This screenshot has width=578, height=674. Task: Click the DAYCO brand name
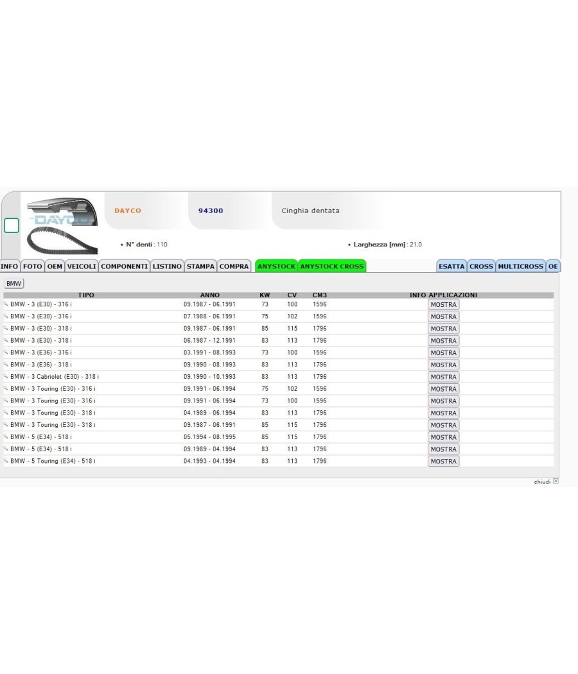(x=128, y=211)
